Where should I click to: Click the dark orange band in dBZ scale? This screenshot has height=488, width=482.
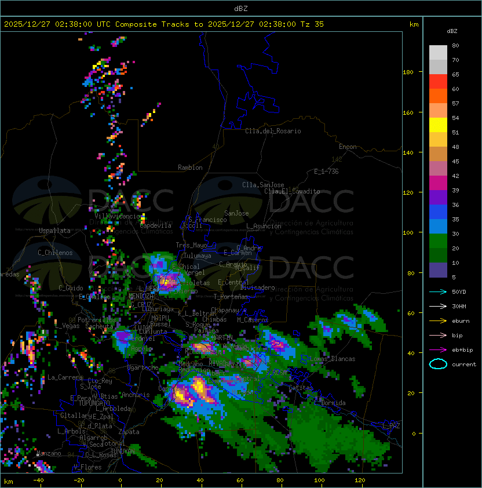click(438, 96)
